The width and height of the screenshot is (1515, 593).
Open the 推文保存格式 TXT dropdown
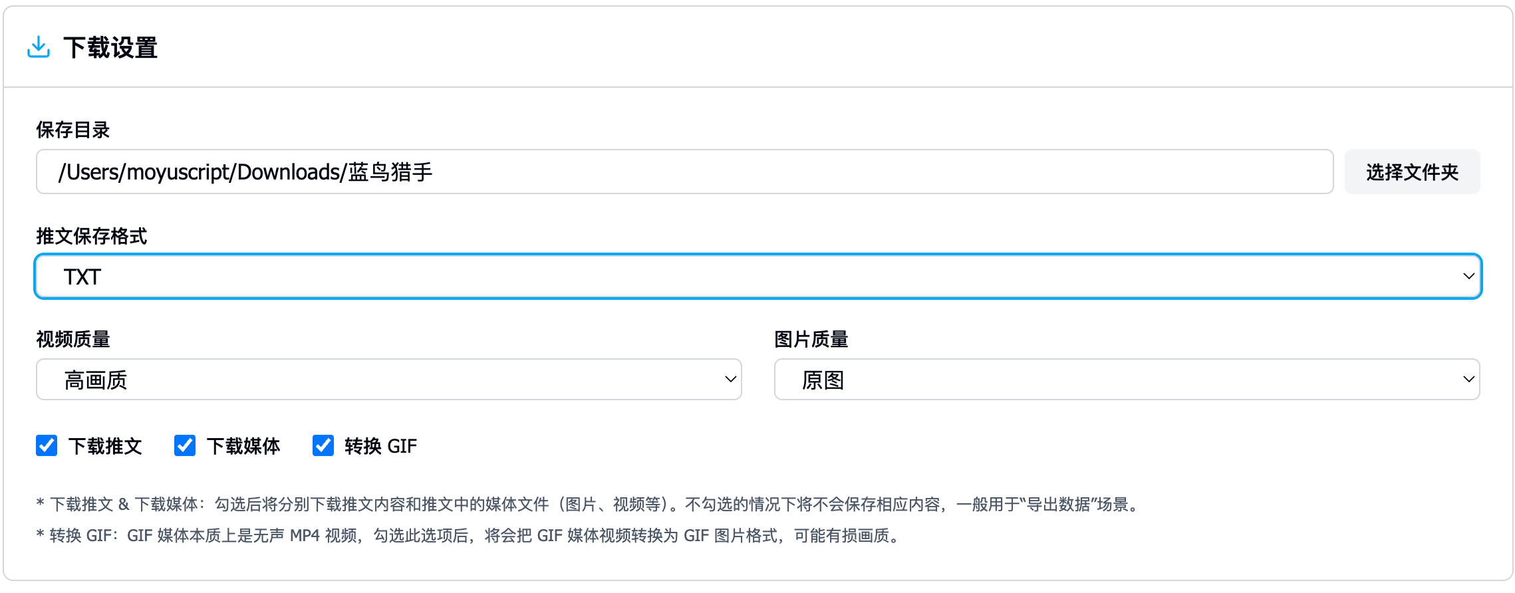[757, 277]
